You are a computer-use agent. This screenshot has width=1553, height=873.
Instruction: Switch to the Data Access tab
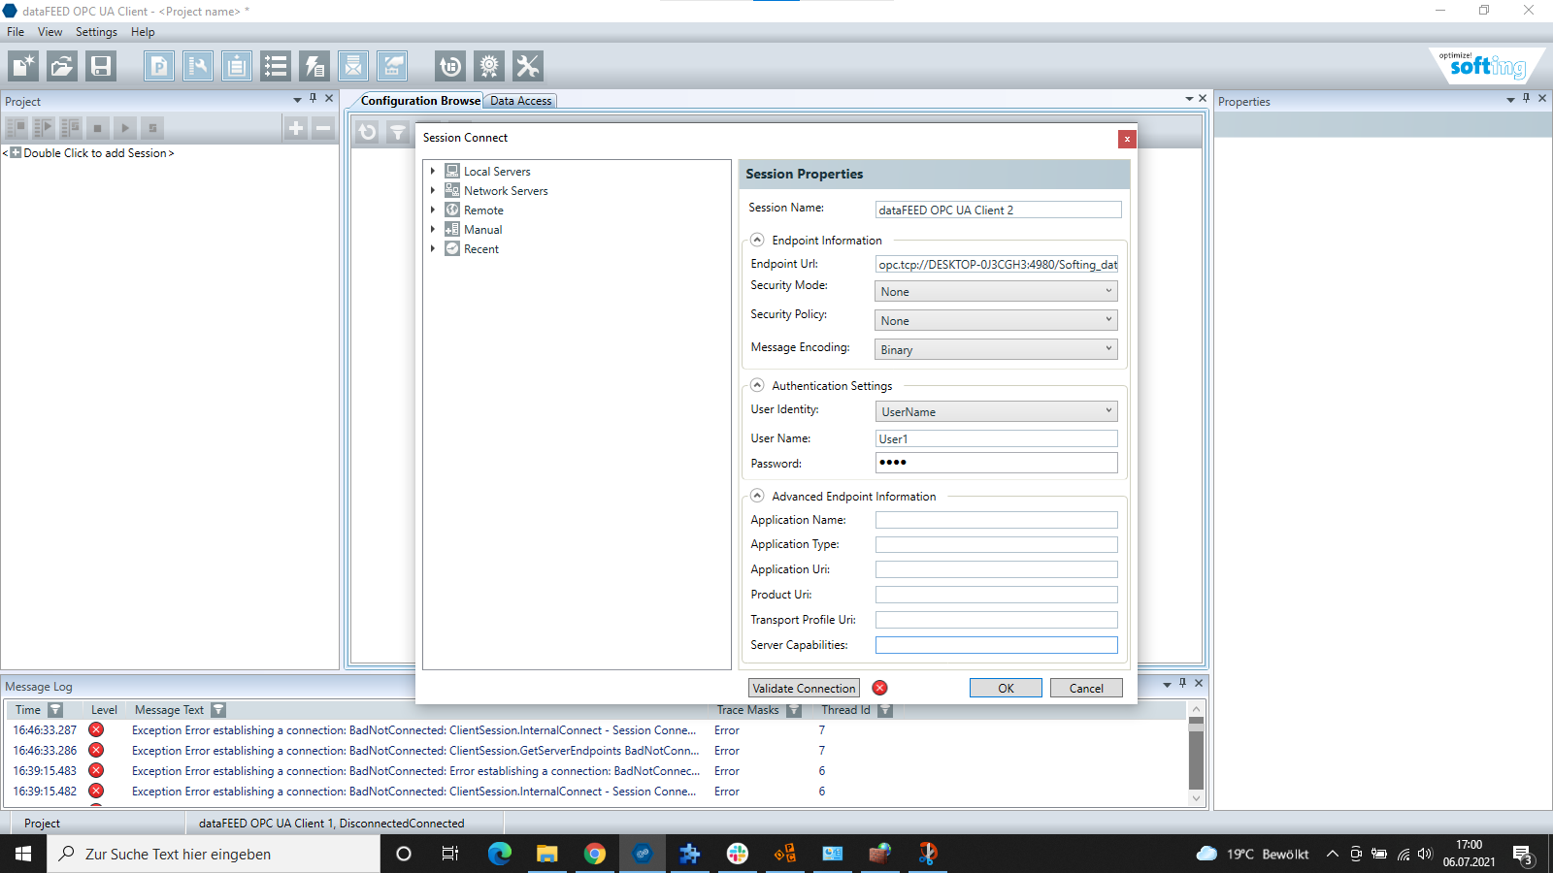(520, 101)
